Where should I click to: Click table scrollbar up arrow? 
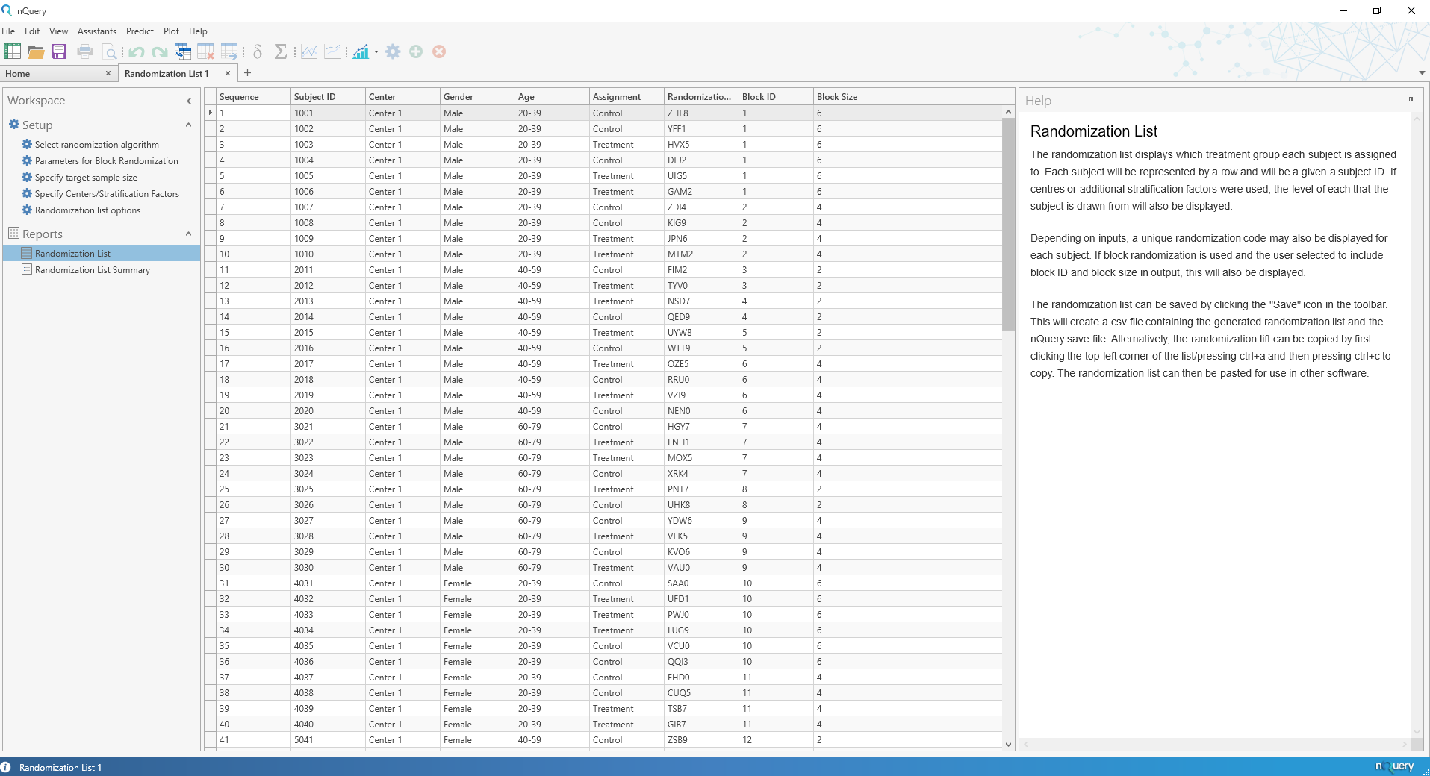(x=1008, y=112)
